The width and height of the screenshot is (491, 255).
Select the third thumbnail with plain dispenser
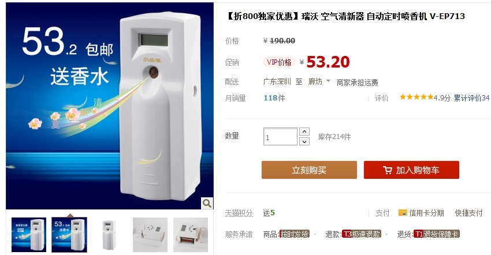(109, 235)
